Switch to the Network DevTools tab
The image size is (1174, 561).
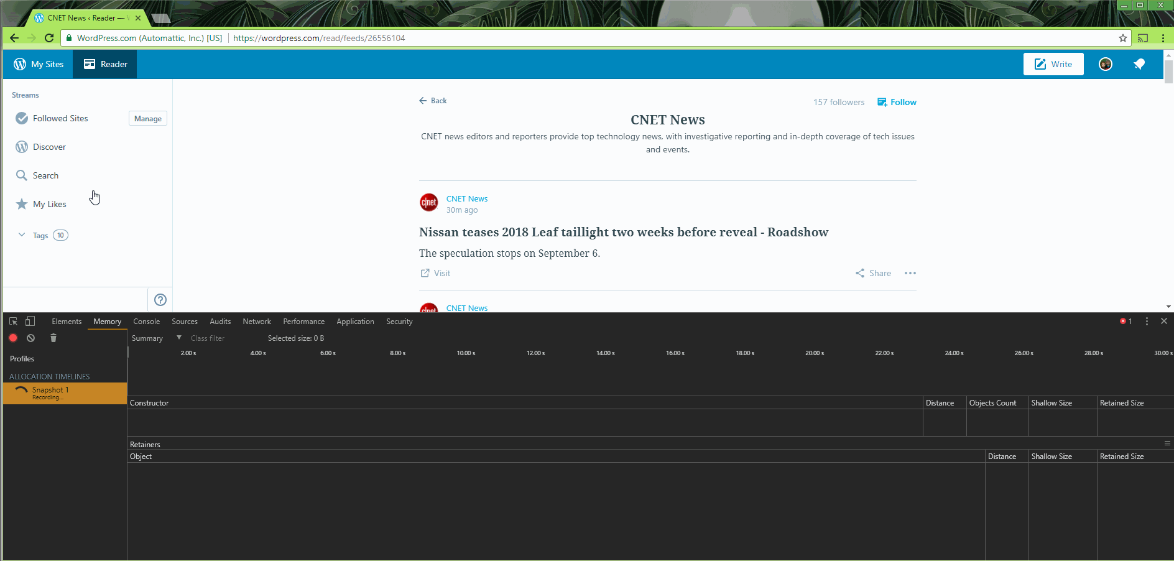[257, 322]
